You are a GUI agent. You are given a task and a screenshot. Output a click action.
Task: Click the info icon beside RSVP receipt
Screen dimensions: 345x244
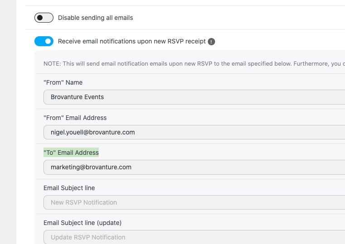pyautogui.click(x=211, y=42)
